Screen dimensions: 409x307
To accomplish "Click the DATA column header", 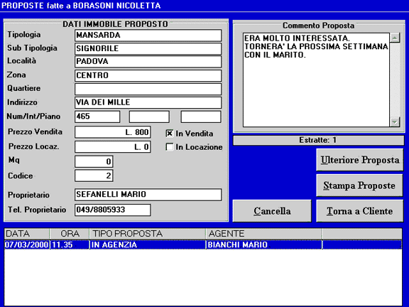I will 27,233.
